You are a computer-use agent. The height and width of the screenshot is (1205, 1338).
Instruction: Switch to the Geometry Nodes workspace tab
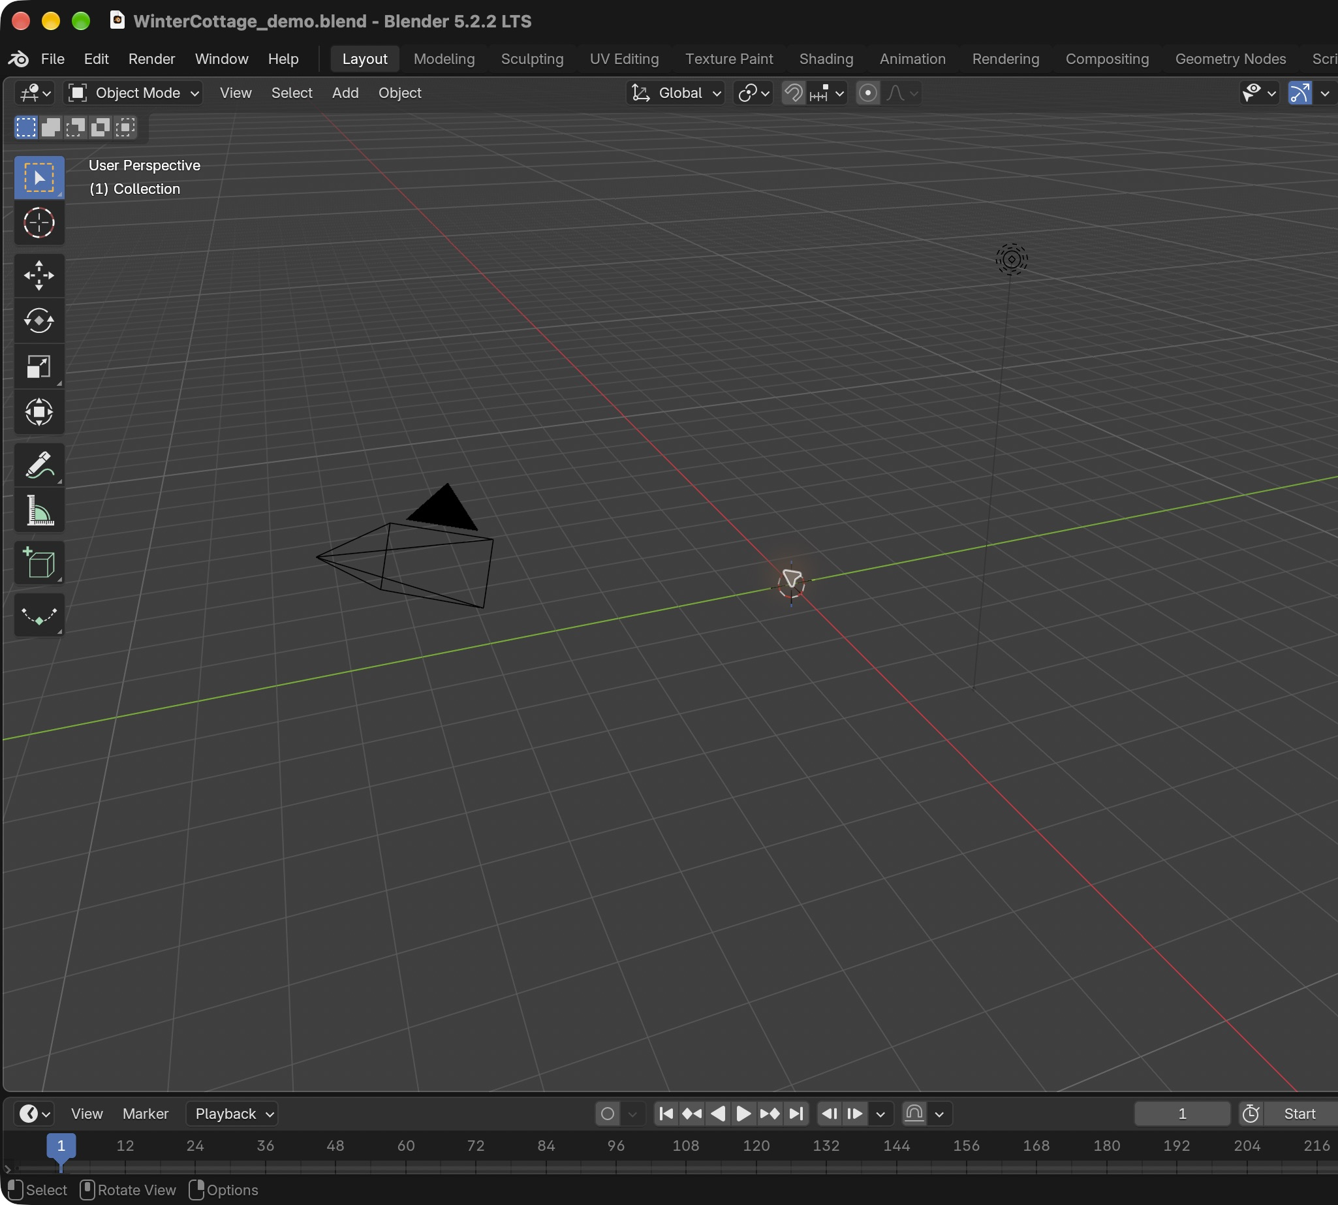(1230, 59)
